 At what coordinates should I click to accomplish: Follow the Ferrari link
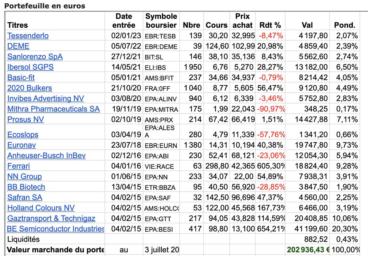click(18, 166)
